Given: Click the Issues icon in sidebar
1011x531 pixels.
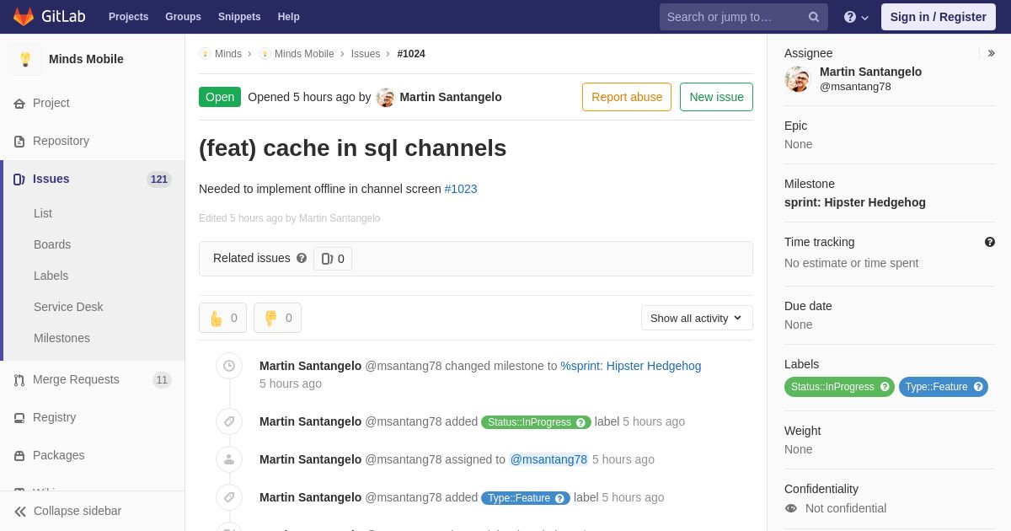Looking at the screenshot, I should pos(19,180).
